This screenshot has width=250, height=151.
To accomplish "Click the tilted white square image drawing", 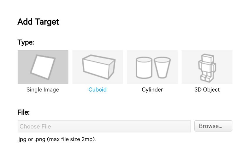I will (x=43, y=67).
